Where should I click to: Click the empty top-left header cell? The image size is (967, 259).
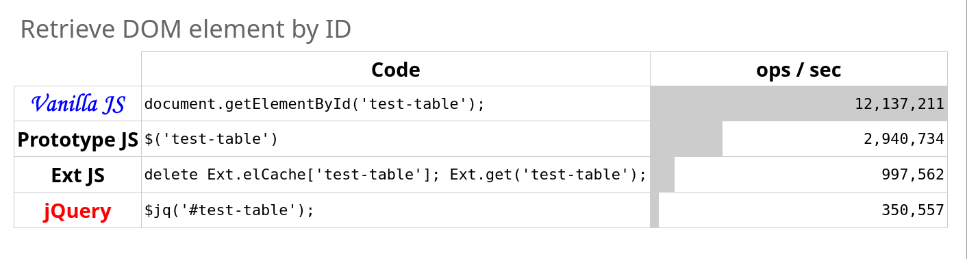coord(78,69)
